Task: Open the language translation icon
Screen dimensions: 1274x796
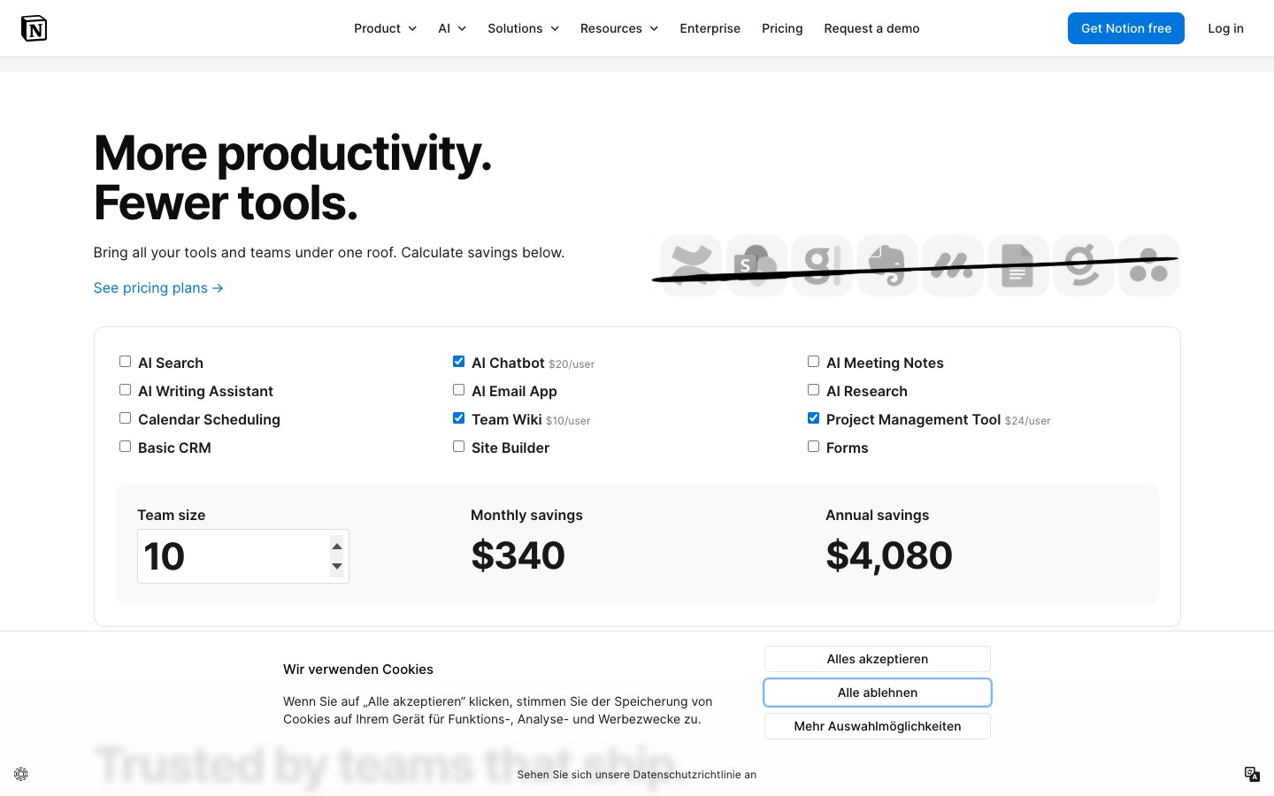Action: tap(1252, 774)
